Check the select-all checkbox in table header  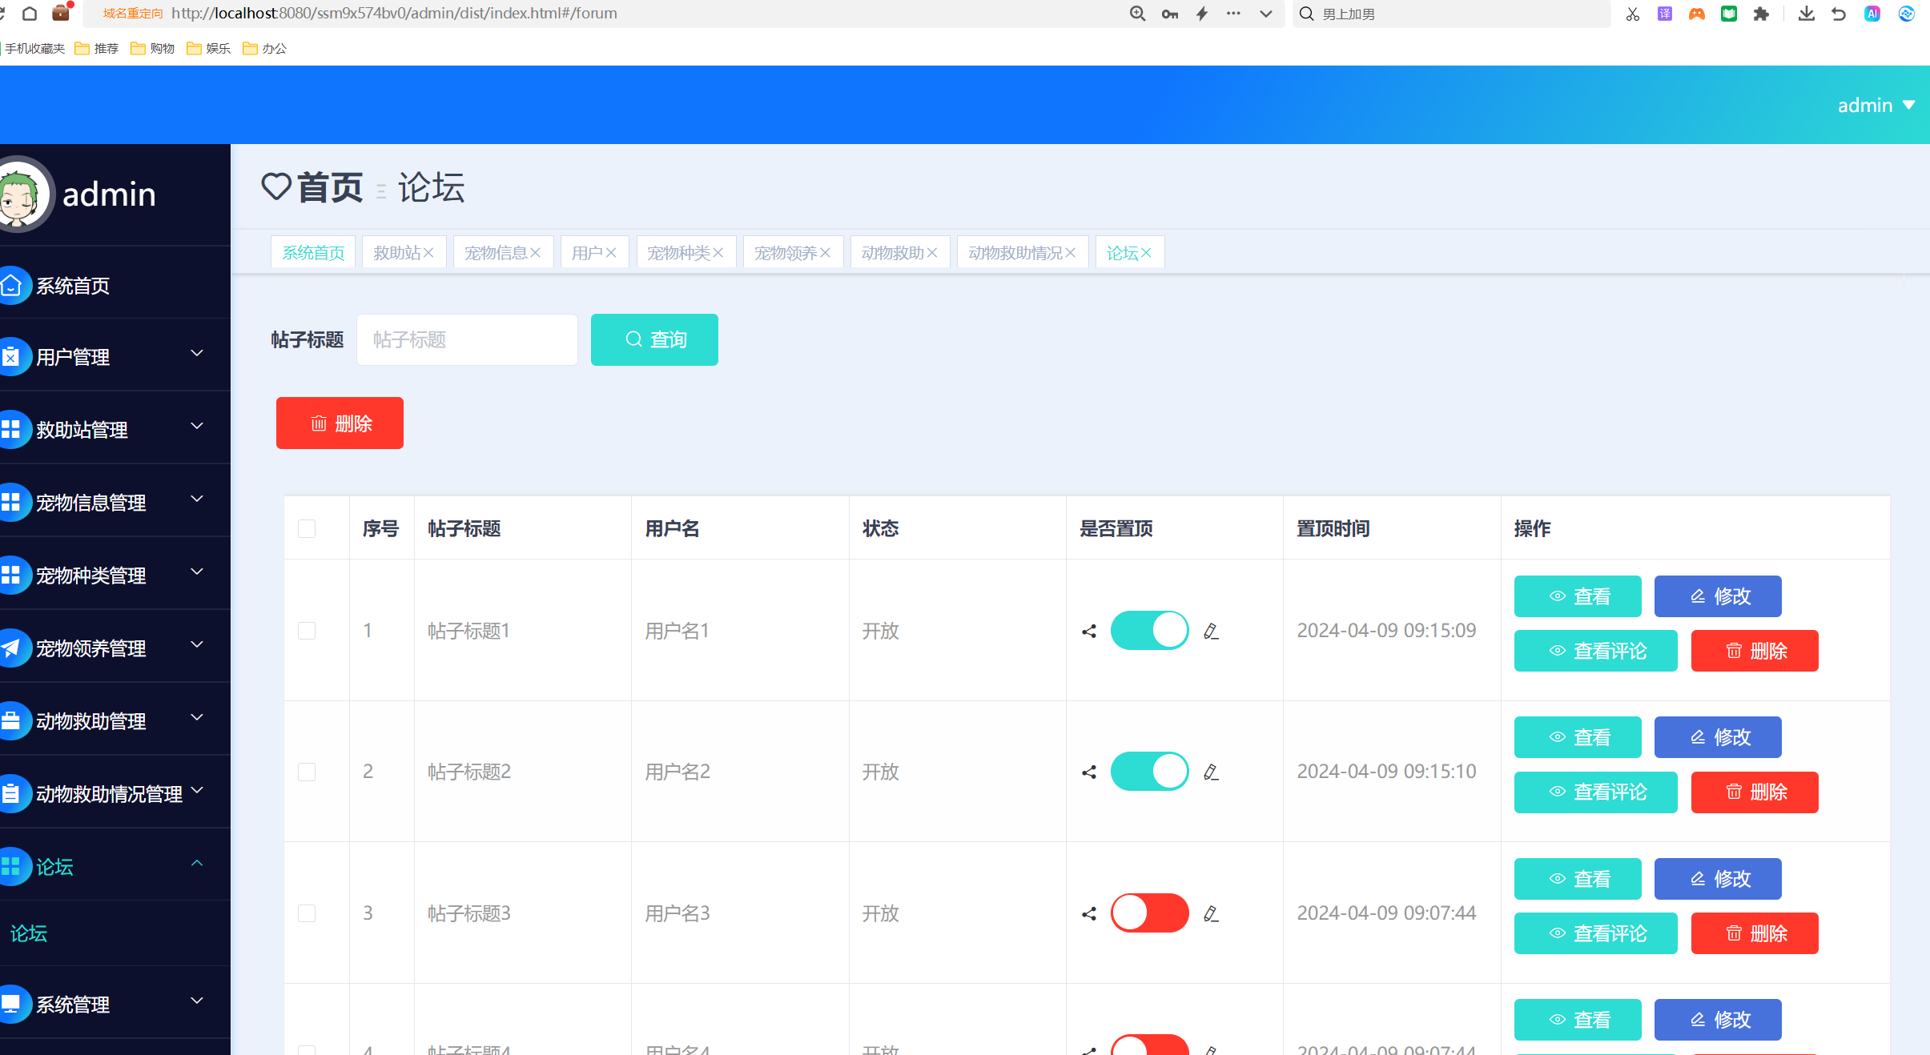click(307, 528)
